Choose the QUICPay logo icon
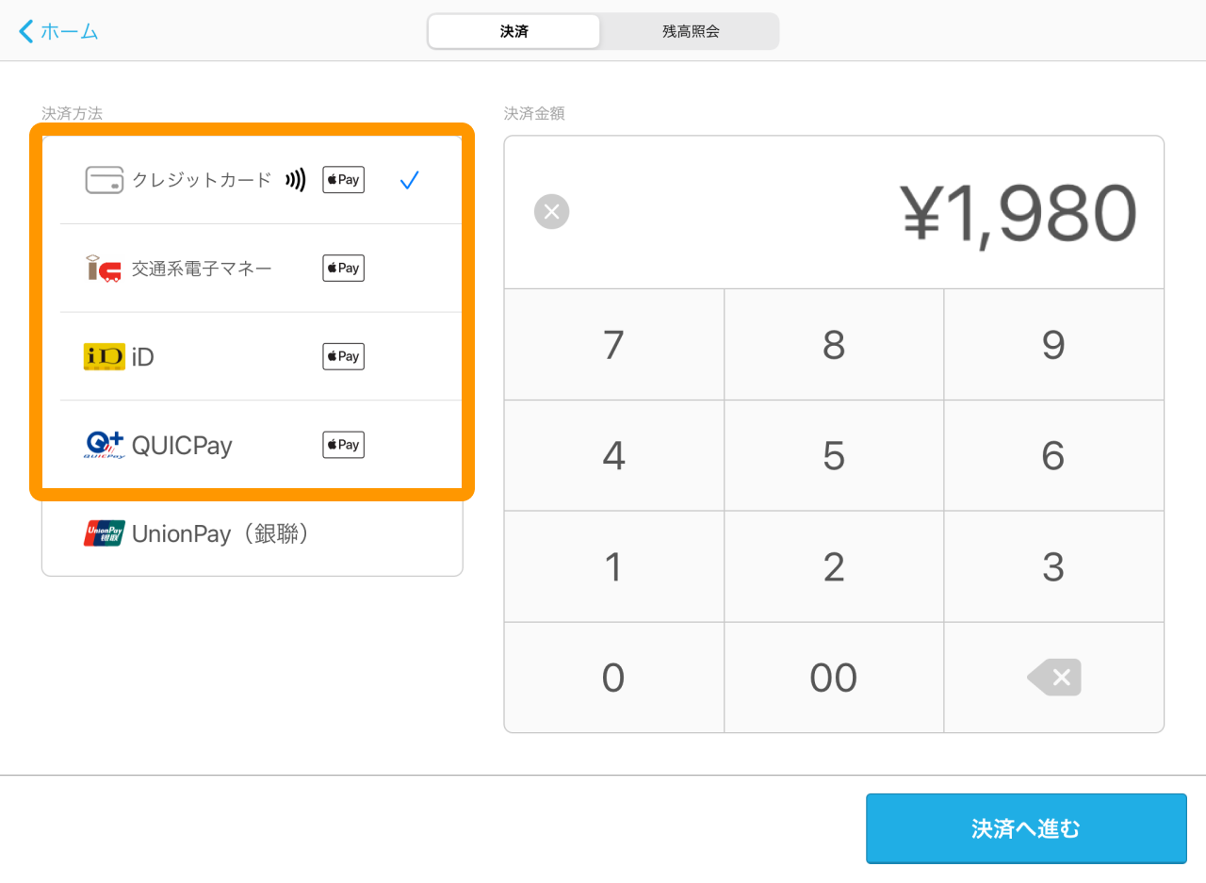Image resolution: width=1206 pixels, height=883 pixels. coord(104,445)
